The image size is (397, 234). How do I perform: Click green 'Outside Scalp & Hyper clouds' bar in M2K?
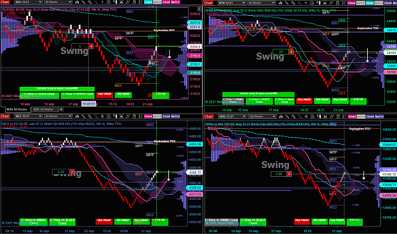(x=57, y=89)
